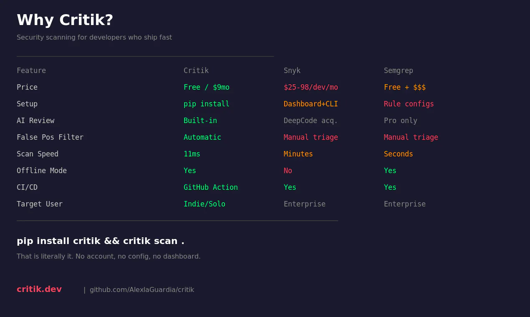The image size is (530, 317).
Task: Open the github.com/AlexlaGuardia/critik link
Action: point(142,289)
